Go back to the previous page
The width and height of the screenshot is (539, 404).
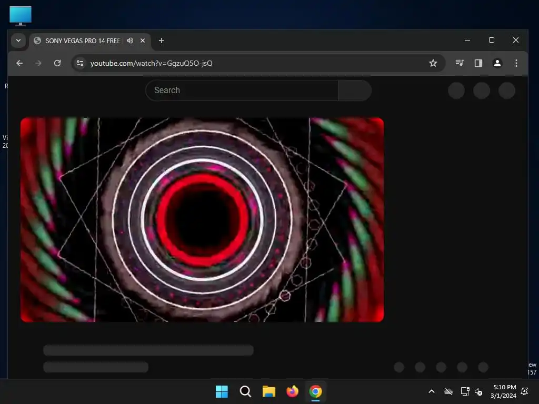coord(19,63)
